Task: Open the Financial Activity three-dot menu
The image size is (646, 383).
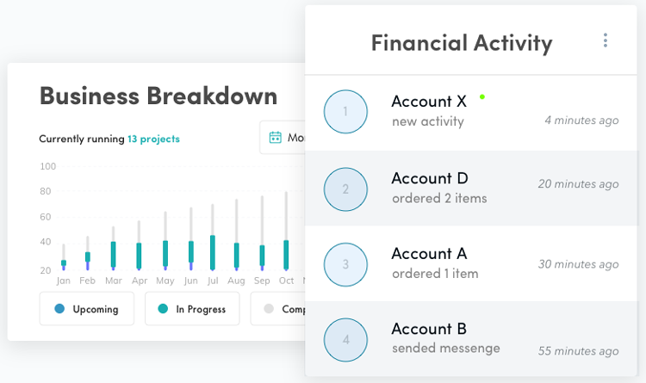Action: tap(606, 40)
